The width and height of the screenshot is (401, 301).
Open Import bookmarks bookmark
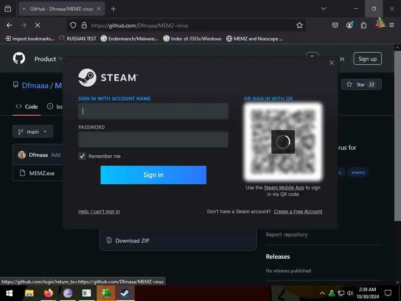30,39
